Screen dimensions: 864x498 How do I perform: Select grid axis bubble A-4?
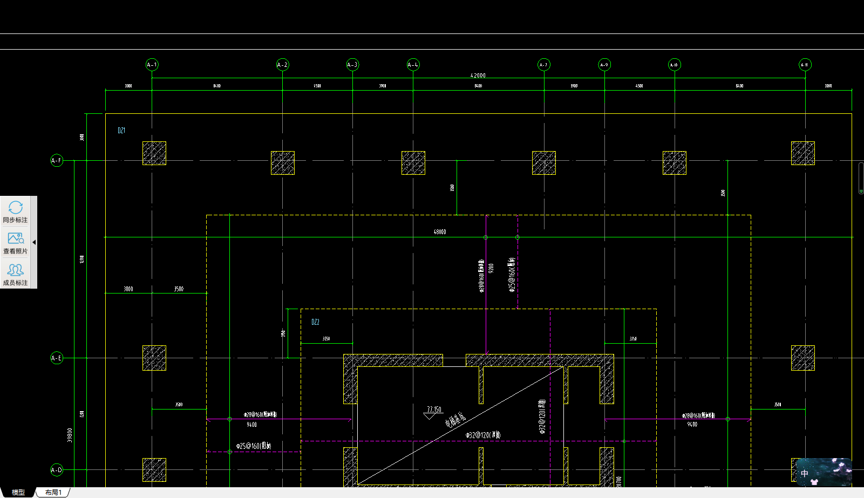click(x=413, y=65)
